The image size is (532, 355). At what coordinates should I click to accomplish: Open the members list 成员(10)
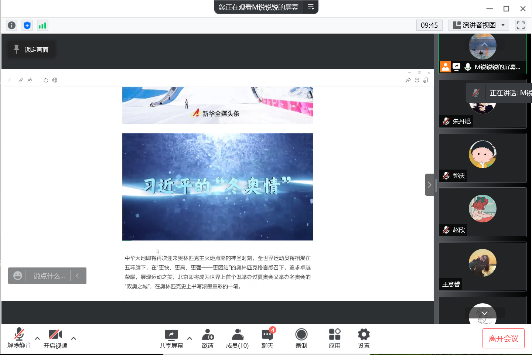click(x=237, y=338)
